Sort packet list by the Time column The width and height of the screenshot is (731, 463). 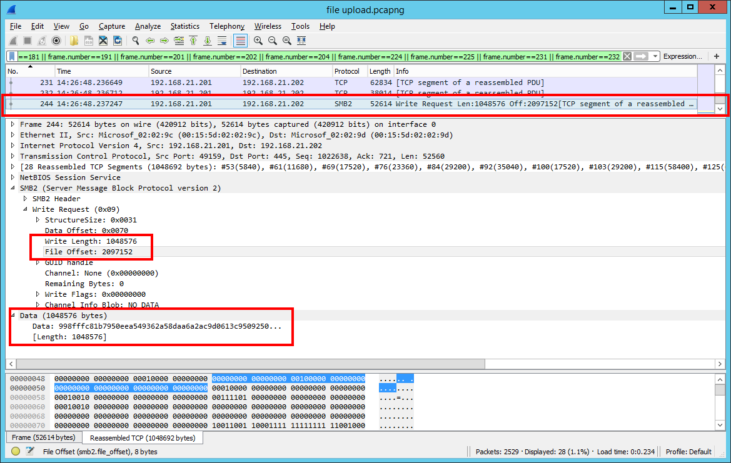pyautogui.click(x=101, y=71)
